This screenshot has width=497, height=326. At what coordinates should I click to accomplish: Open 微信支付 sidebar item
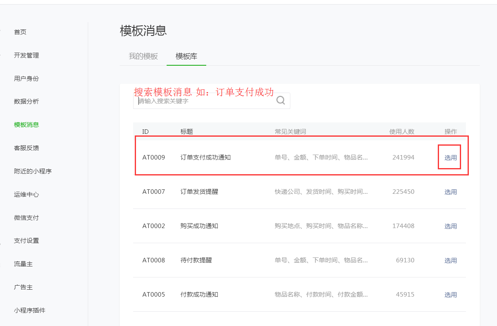27,217
